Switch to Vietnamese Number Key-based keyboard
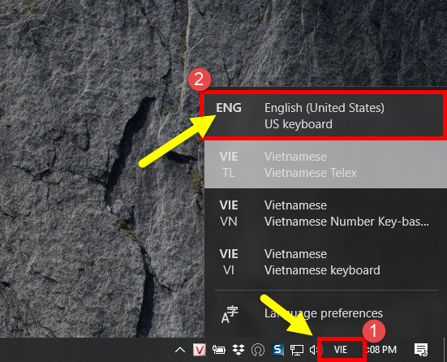Screen dimensions: 447x362 [325, 213]
